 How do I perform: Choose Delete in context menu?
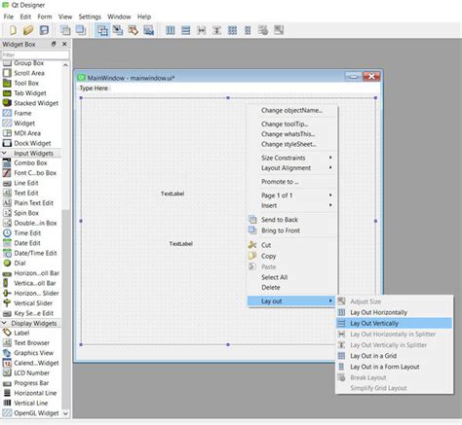coord(291,287)
